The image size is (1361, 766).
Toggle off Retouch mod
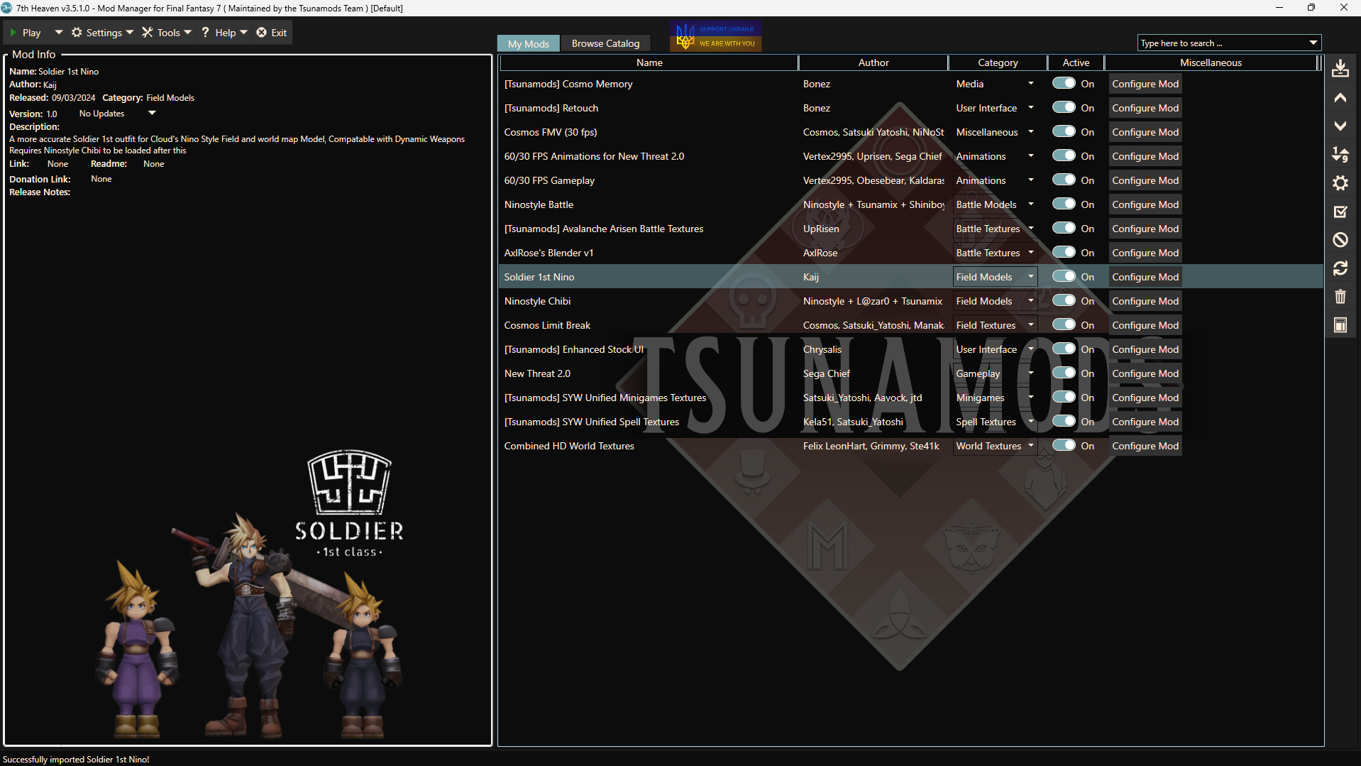click(1064, 107)
